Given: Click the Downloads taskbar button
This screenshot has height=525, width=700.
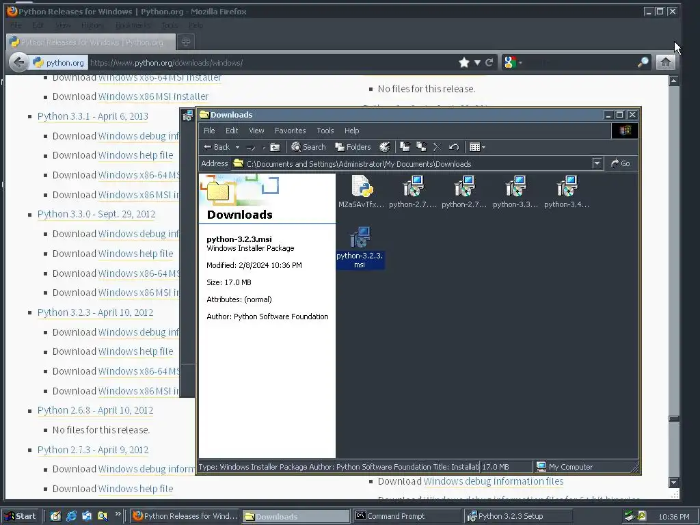Looking at the screenshot, I should tap(296, 516).
